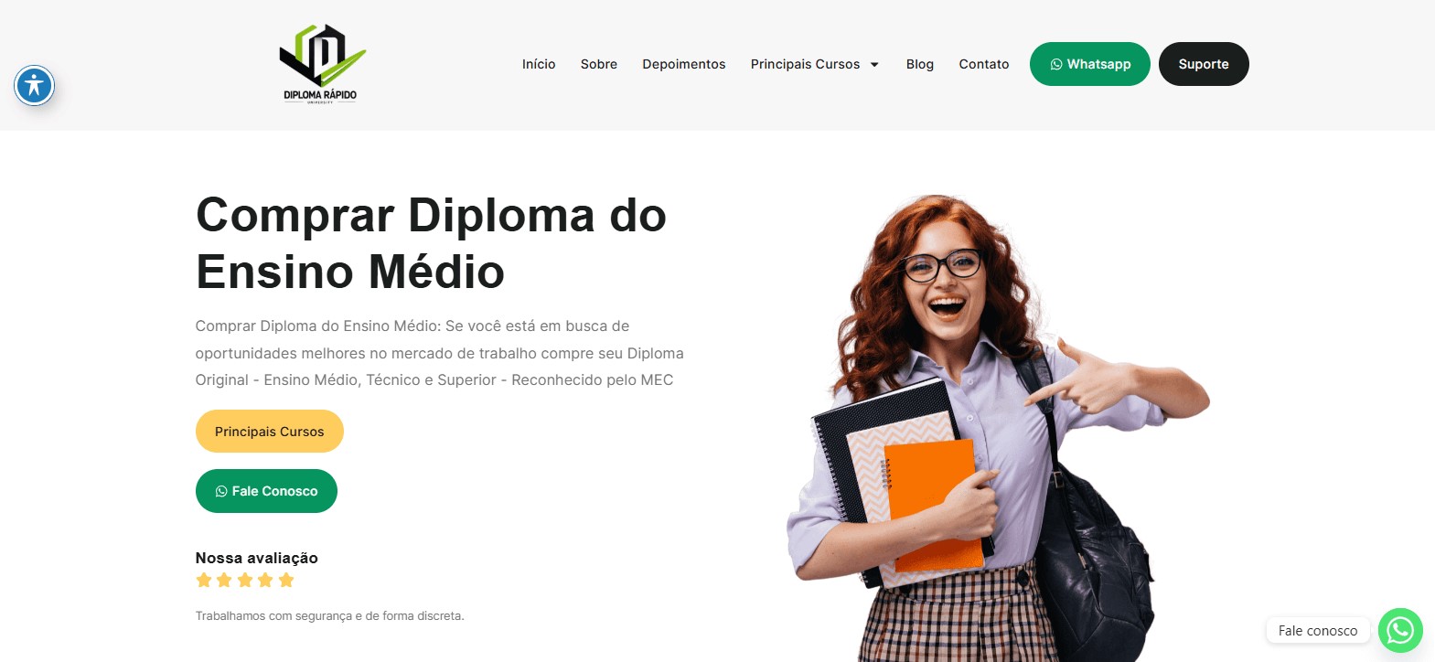Image resolution: width=1435 pixels, height=662 pixels.
Task: Click the Comprar Diploma do Ensino Médio heading
Action: [x=431, y=243]
